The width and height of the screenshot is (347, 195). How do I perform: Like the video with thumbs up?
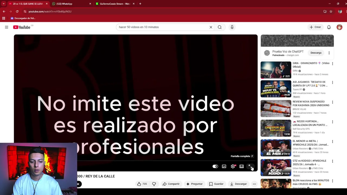pos(142,184)
